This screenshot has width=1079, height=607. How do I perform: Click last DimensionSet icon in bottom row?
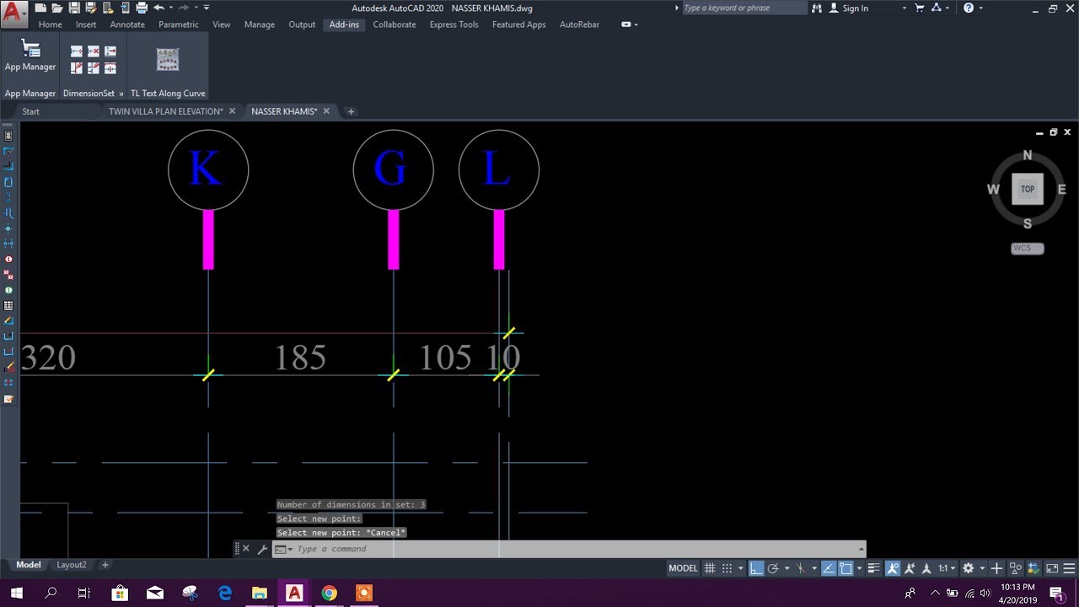click(110, 68)
